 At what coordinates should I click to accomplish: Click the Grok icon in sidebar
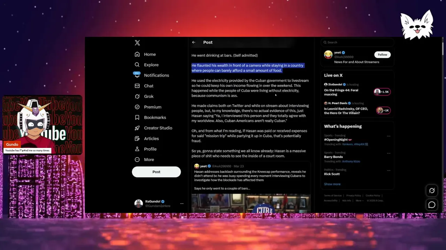click(x=137, y=96)
